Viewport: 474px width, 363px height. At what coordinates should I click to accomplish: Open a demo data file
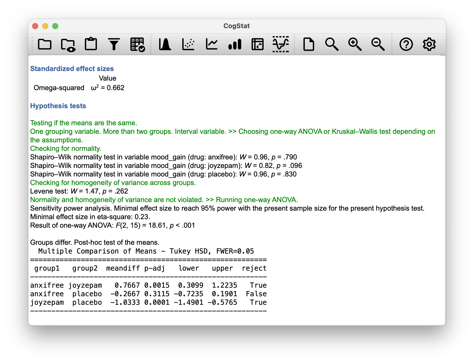click(68, 44)
